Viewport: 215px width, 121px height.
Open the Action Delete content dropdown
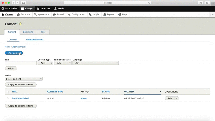(24, 79)
